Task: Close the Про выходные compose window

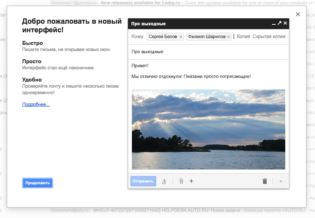Action: coord(285,23)
